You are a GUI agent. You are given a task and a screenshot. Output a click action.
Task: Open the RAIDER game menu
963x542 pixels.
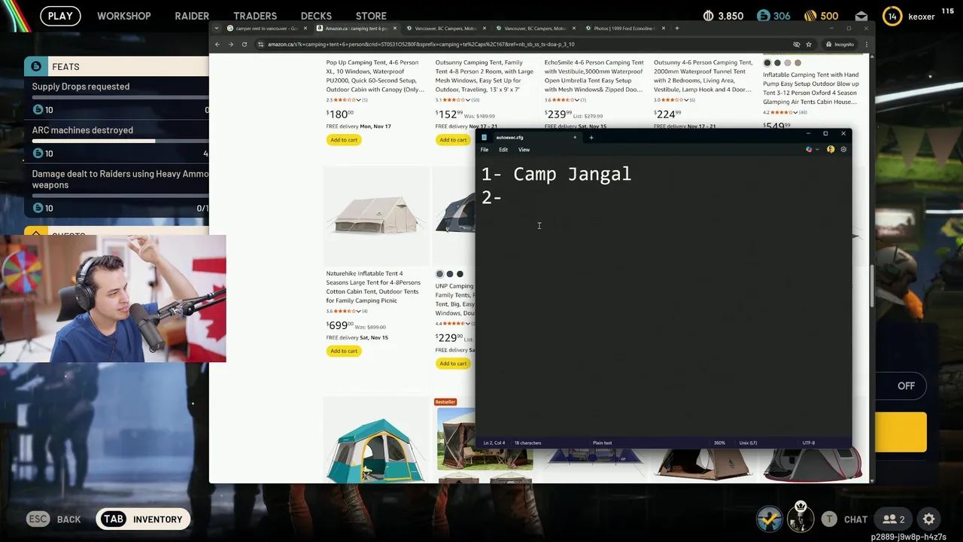coord(192,16)
